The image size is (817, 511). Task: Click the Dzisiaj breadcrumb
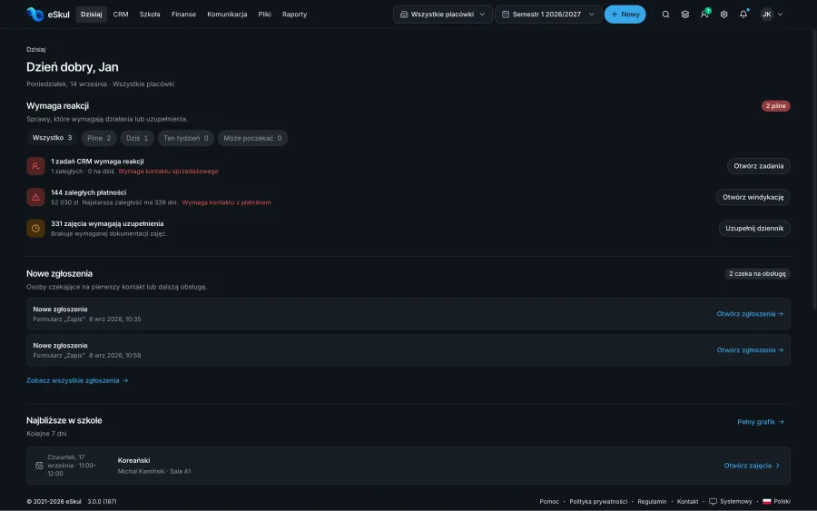coord(36,50)
